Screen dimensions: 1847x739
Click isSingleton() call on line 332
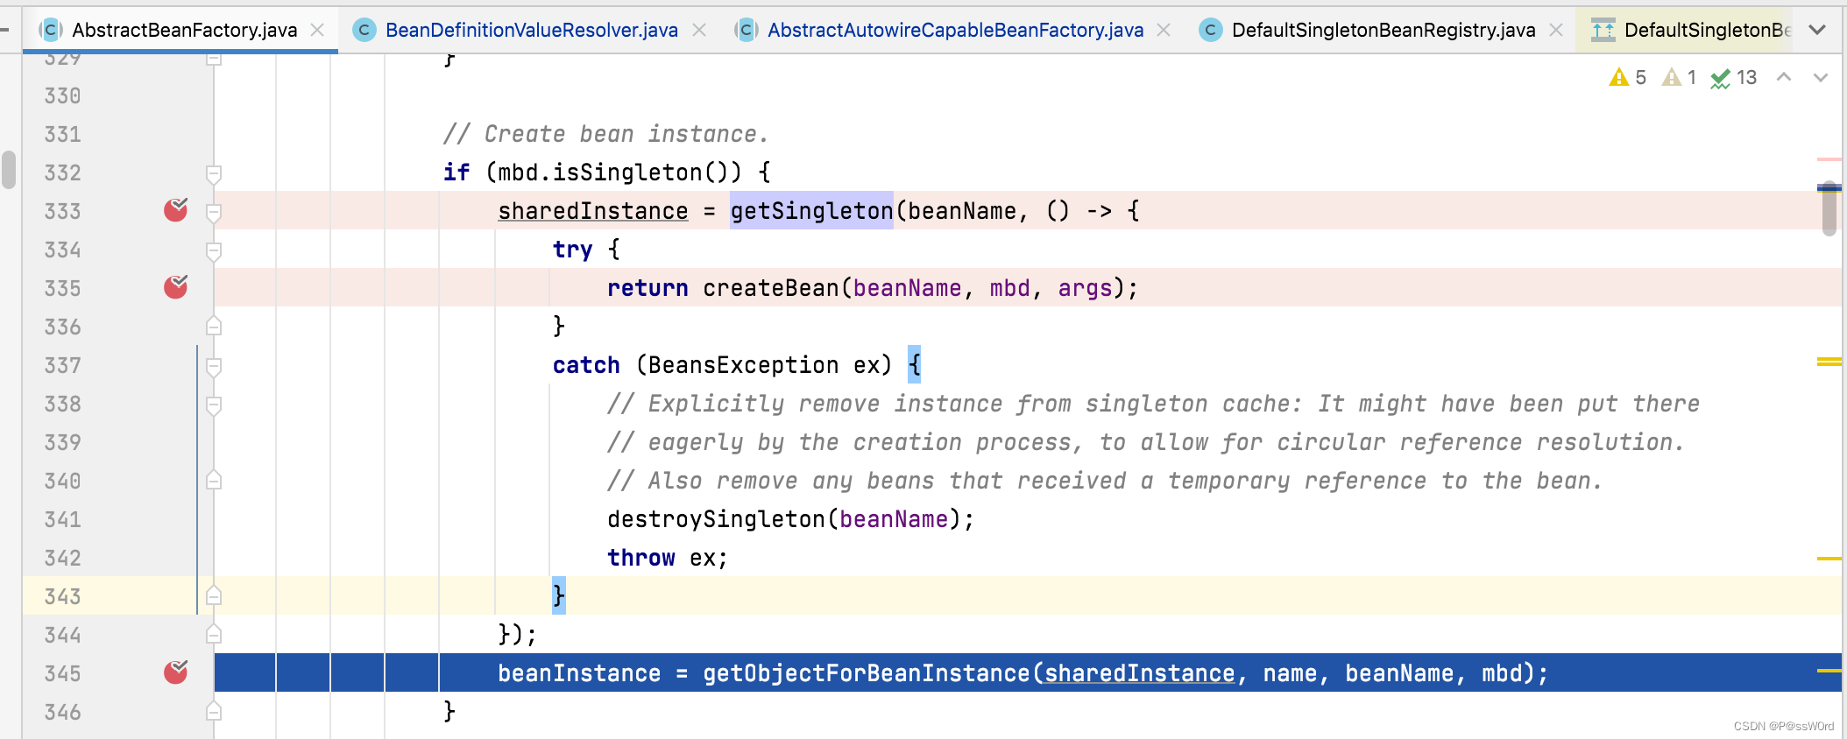(x=647, y=172)
